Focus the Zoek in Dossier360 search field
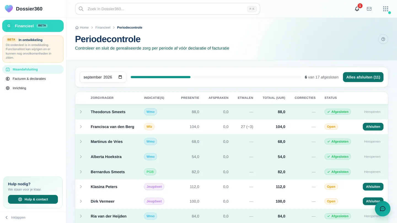397x223 pixels. click(167, 9)
